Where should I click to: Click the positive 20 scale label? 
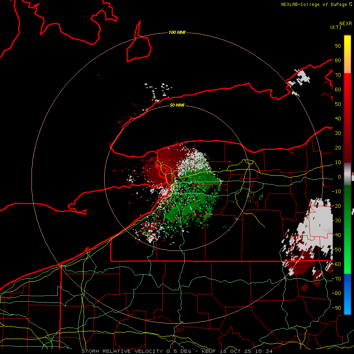click(338, 147)
